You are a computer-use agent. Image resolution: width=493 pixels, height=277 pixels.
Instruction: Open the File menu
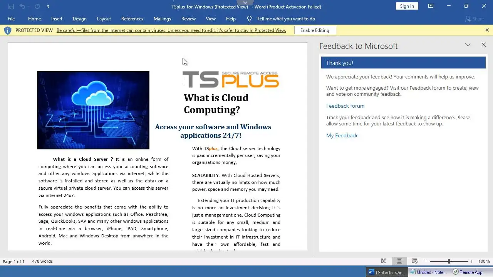11,19
